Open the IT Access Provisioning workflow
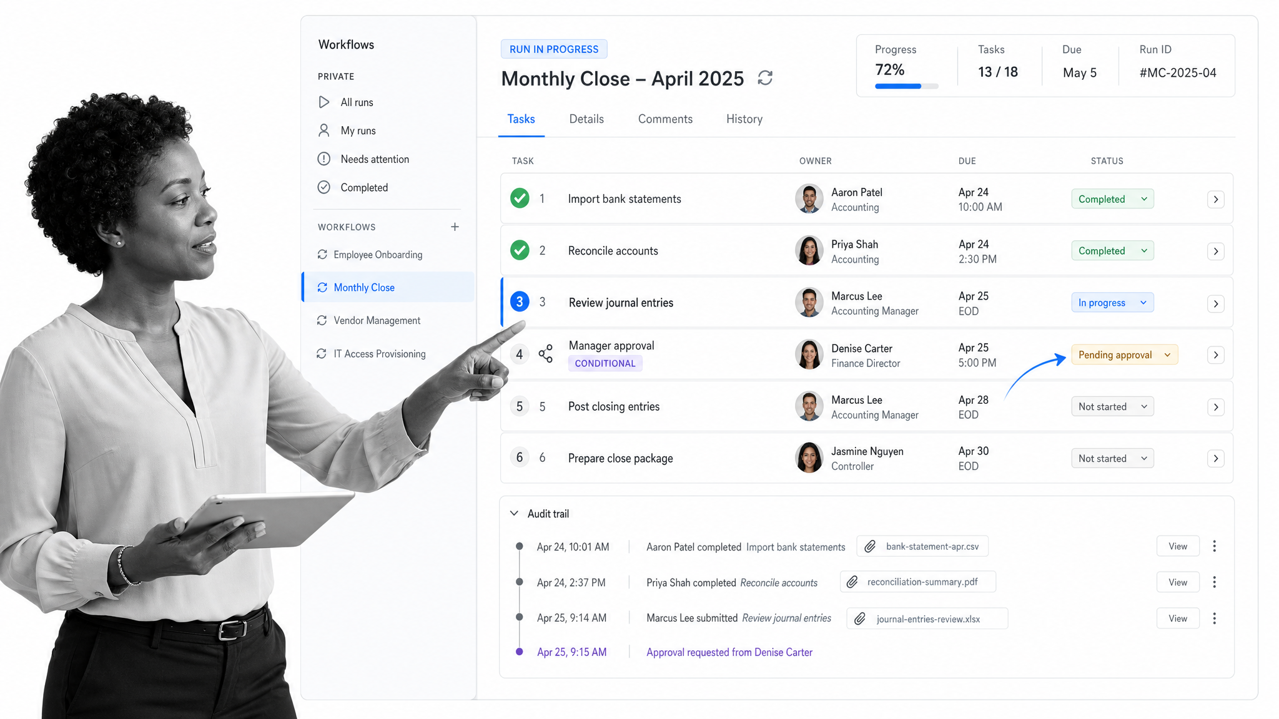Image resolution: width=1279 pixels, height=719 pixels. click(x=380, y=353)
